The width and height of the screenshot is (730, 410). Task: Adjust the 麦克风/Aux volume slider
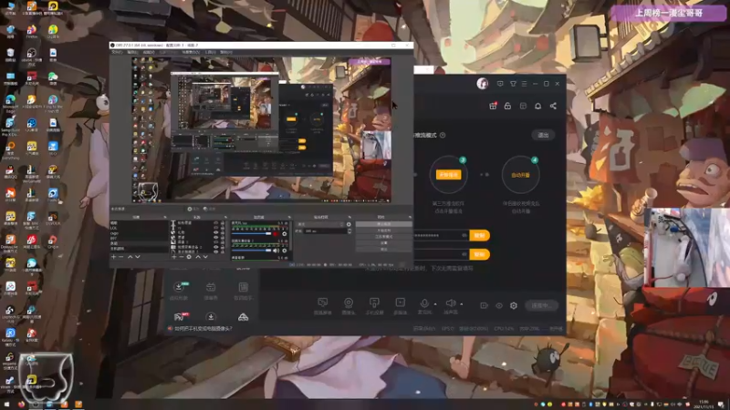252,234
